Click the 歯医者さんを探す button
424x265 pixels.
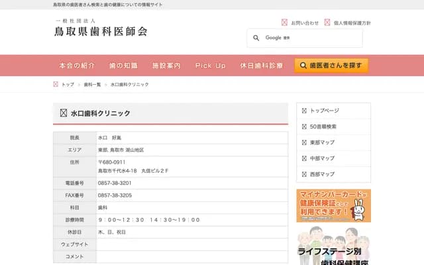(331, 66)
